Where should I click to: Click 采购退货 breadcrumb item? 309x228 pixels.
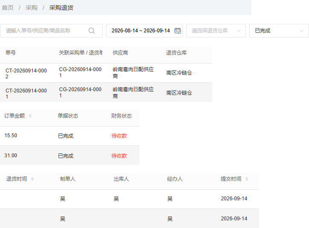pos(61,8)
